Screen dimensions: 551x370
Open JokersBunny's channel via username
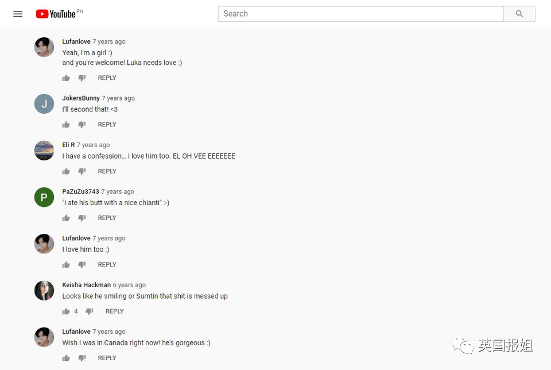81,98
